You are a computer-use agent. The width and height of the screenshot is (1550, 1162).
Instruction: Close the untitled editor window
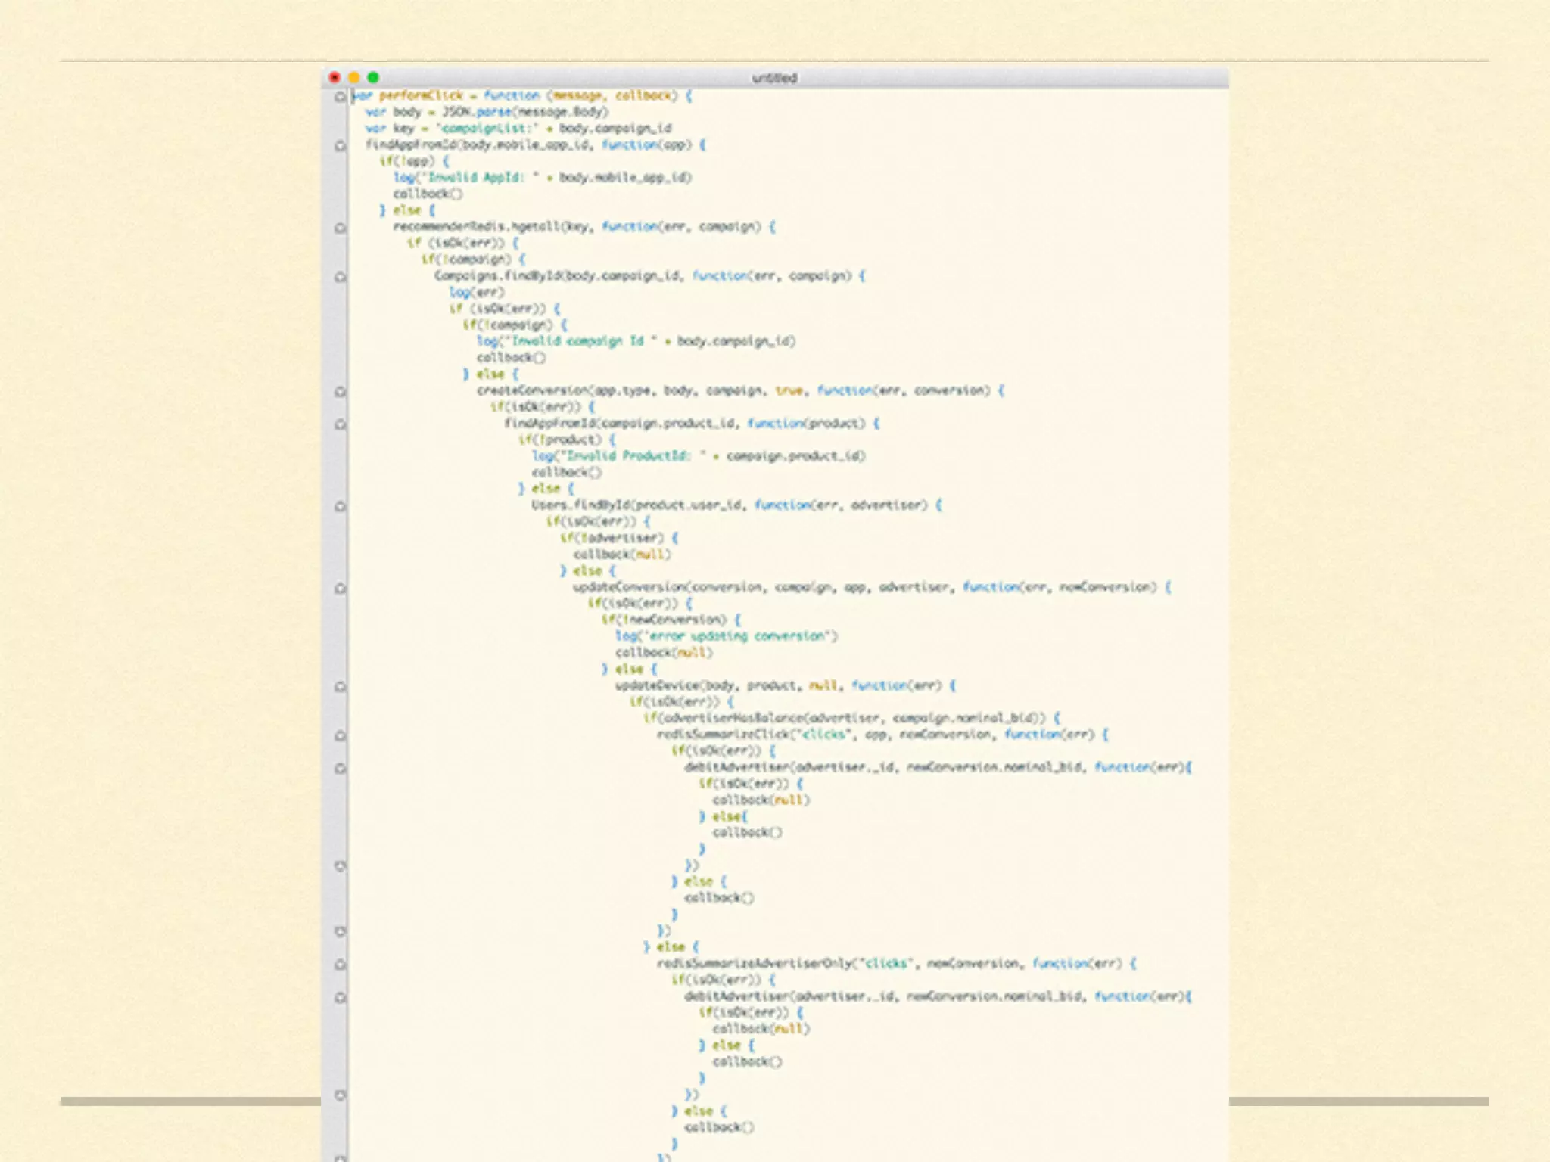335,77
